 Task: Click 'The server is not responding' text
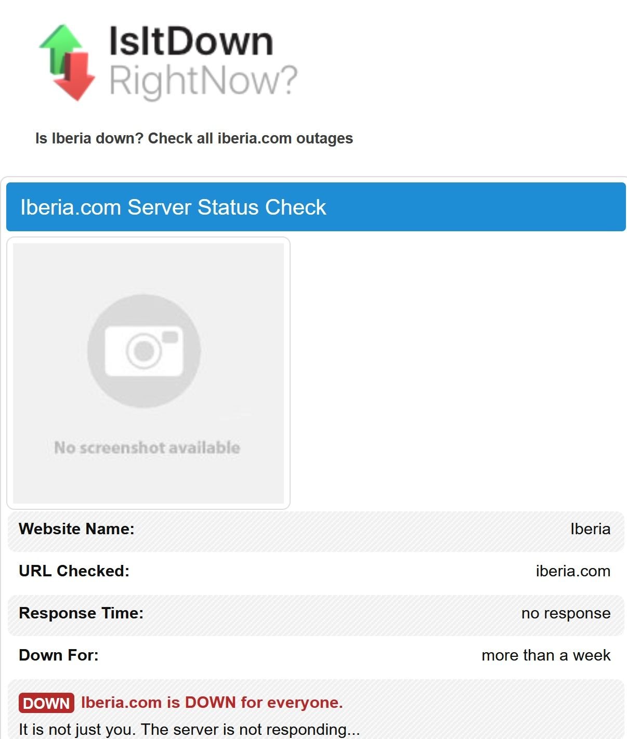250,729
